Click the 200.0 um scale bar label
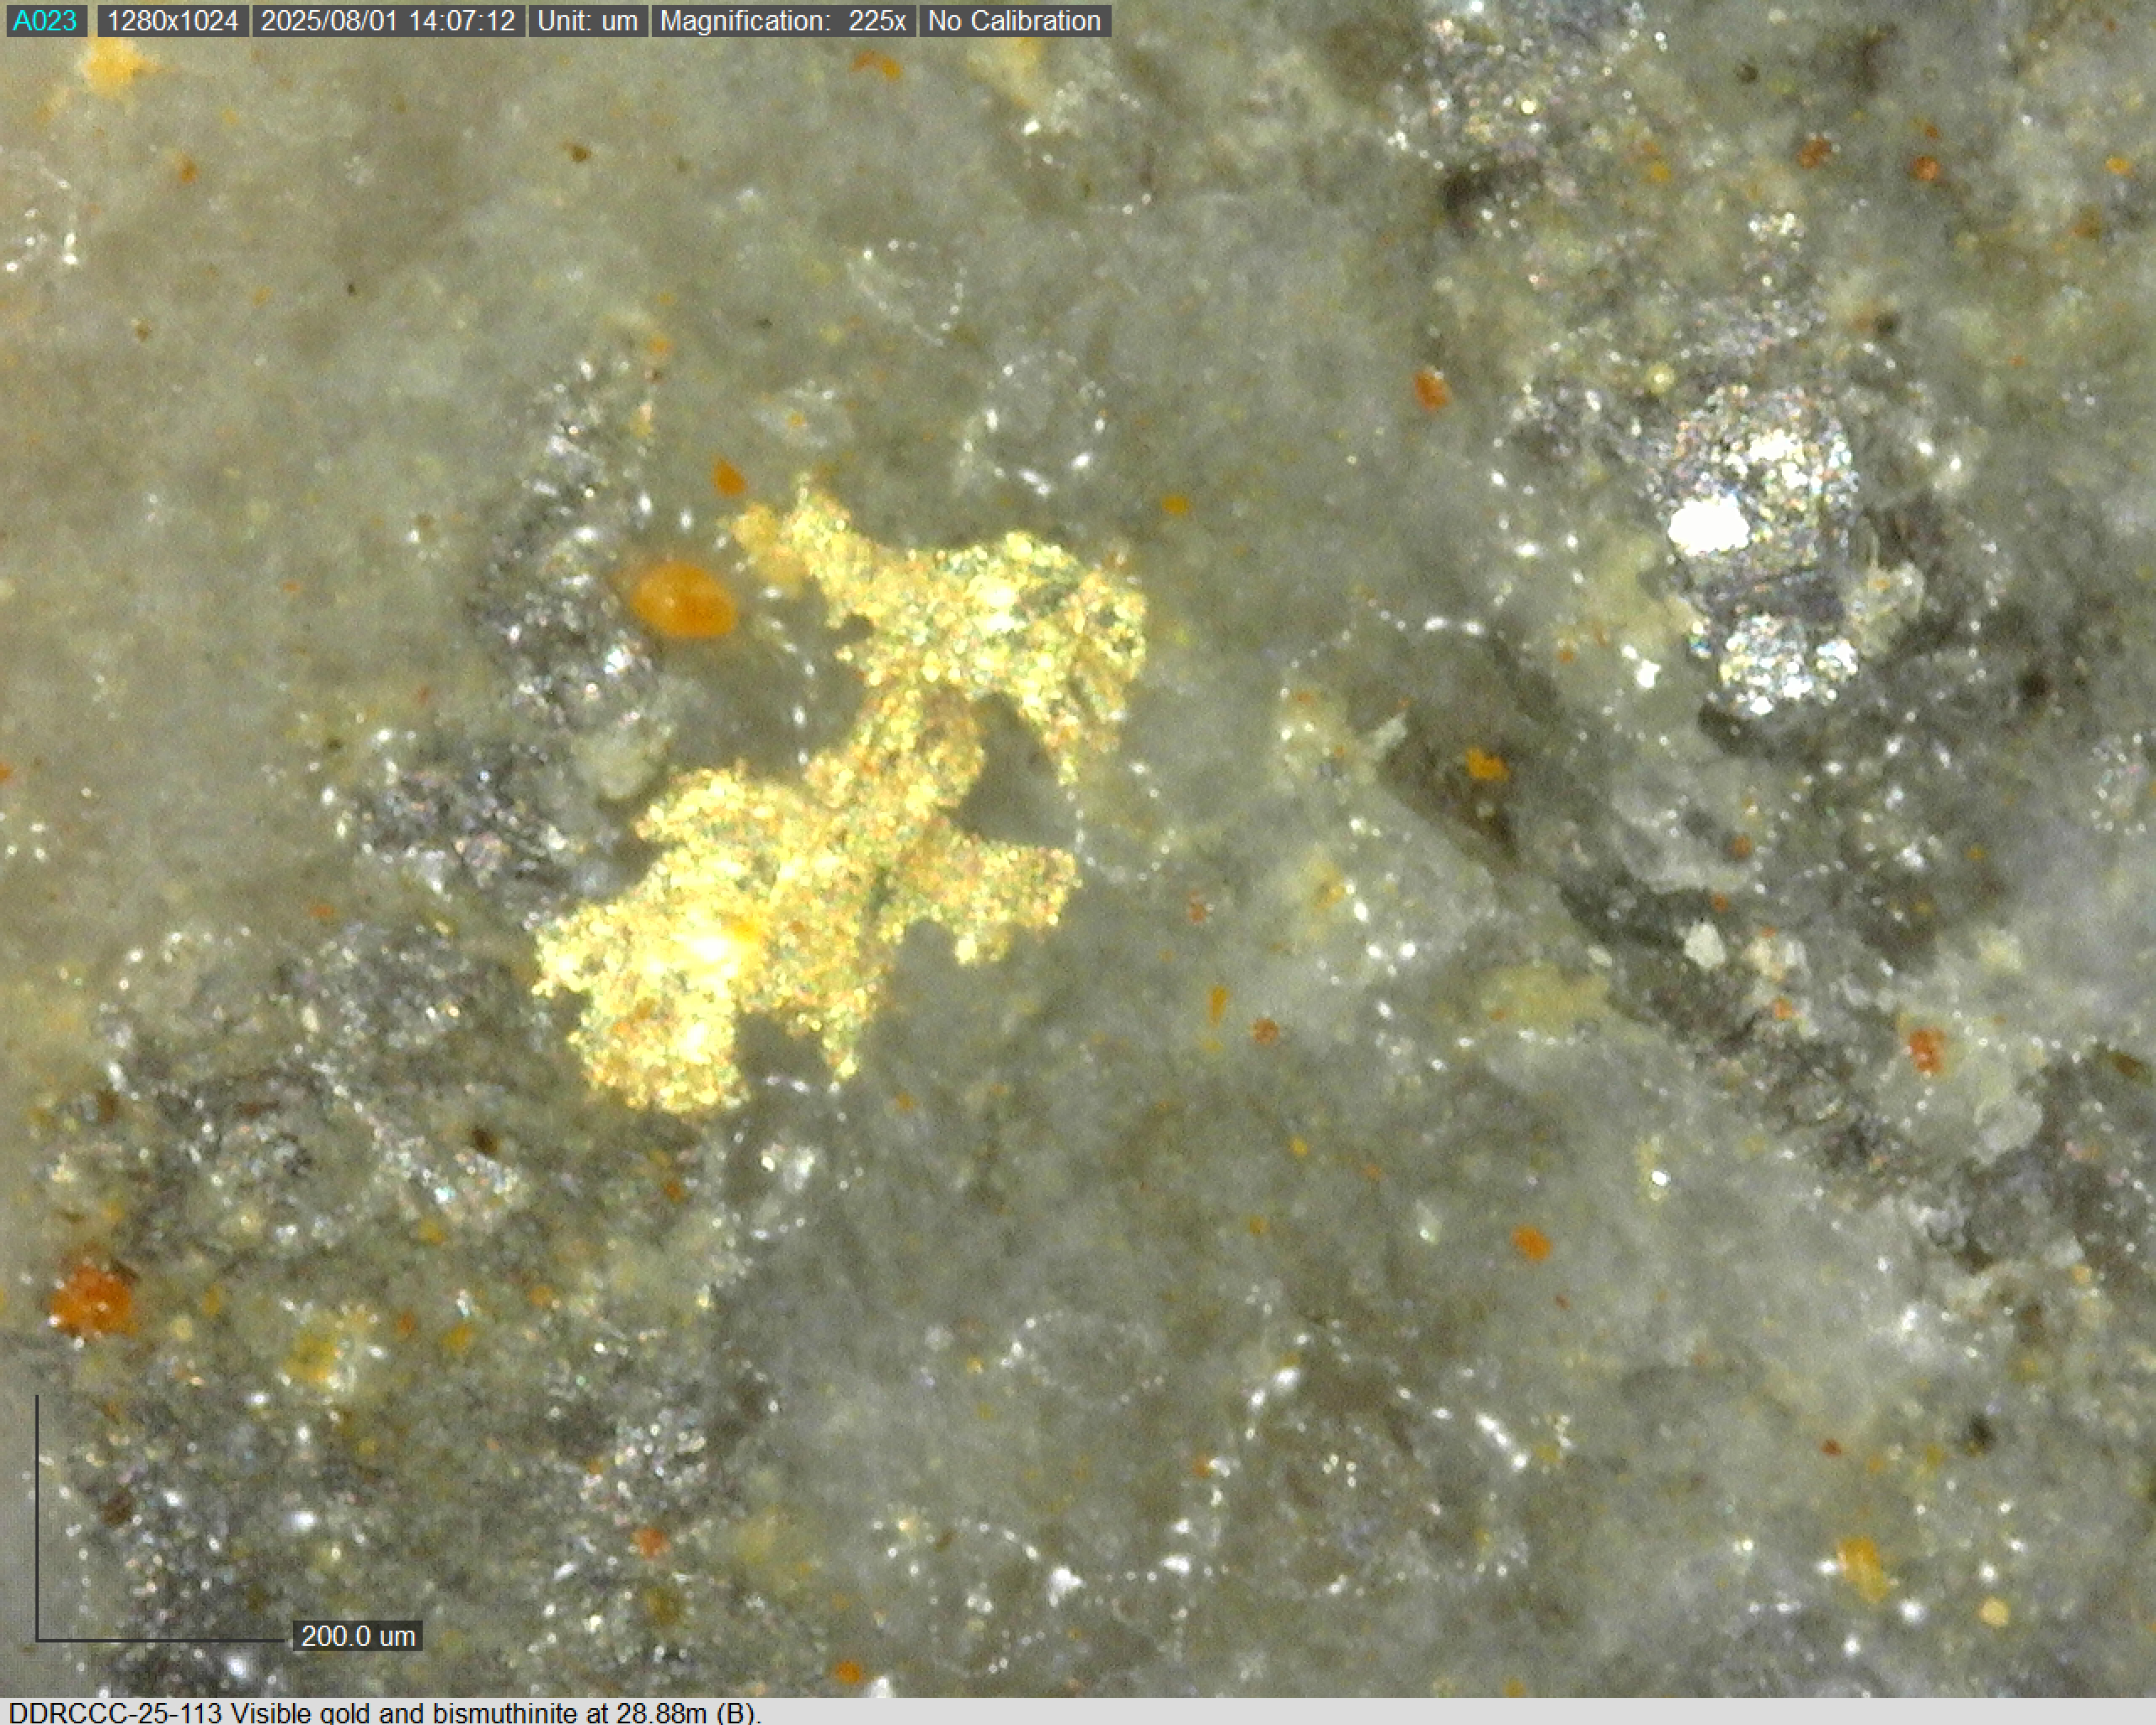The image size is (2156, 1725). 358,1636
